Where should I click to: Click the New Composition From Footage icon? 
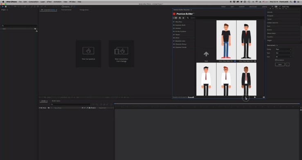[x=122, y=51]
